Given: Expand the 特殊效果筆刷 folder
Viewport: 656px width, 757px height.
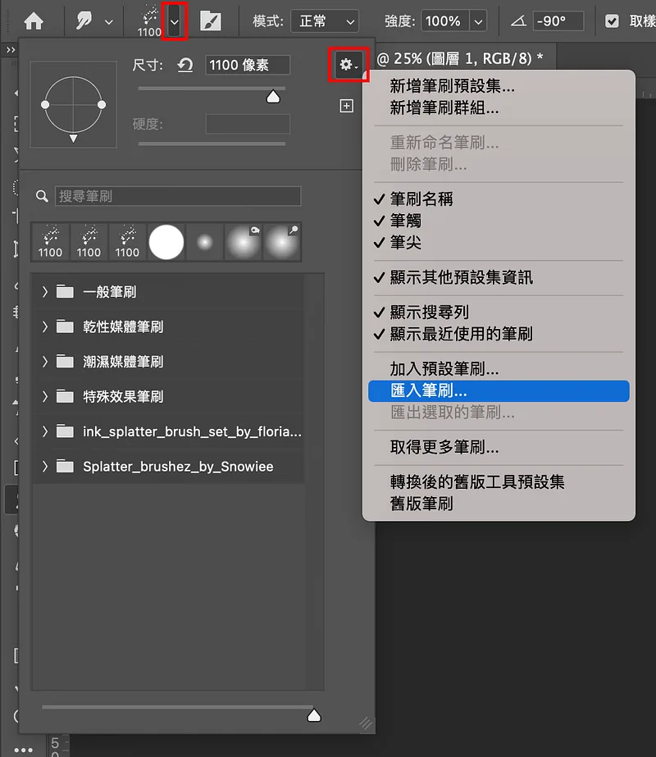Looking at the screenshot, I should tap(45, 396).
